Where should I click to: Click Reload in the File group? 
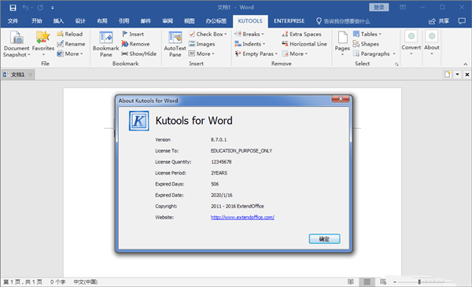point(69,34)
